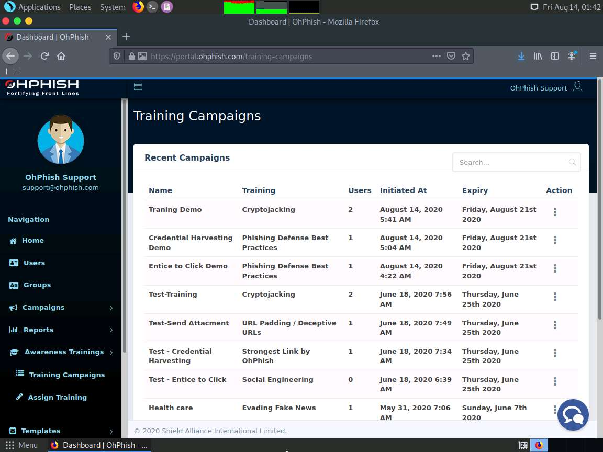
Task: Click the Groups card icon in navigation
Action: 14,285
